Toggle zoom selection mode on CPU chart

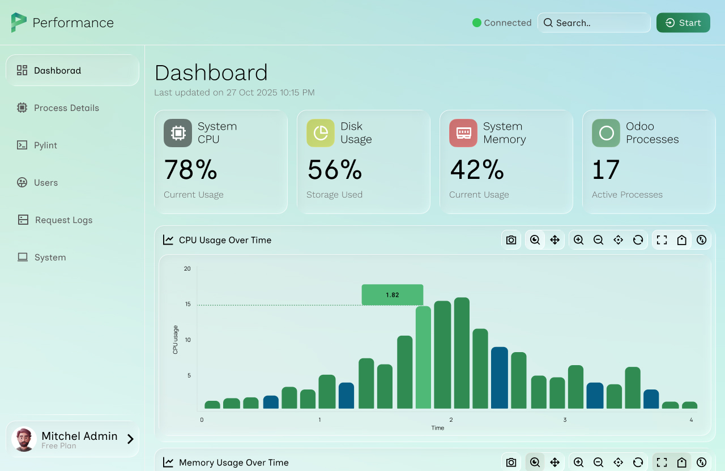point(535,240)
